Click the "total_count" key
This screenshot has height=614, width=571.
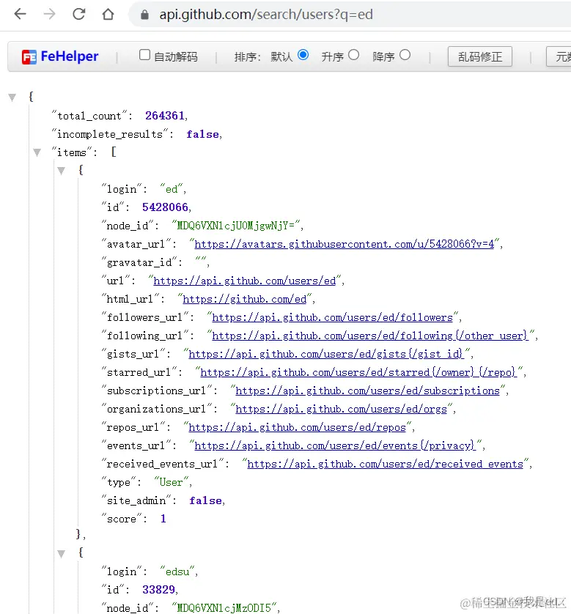pyautogui.click(x=89, y=116)
